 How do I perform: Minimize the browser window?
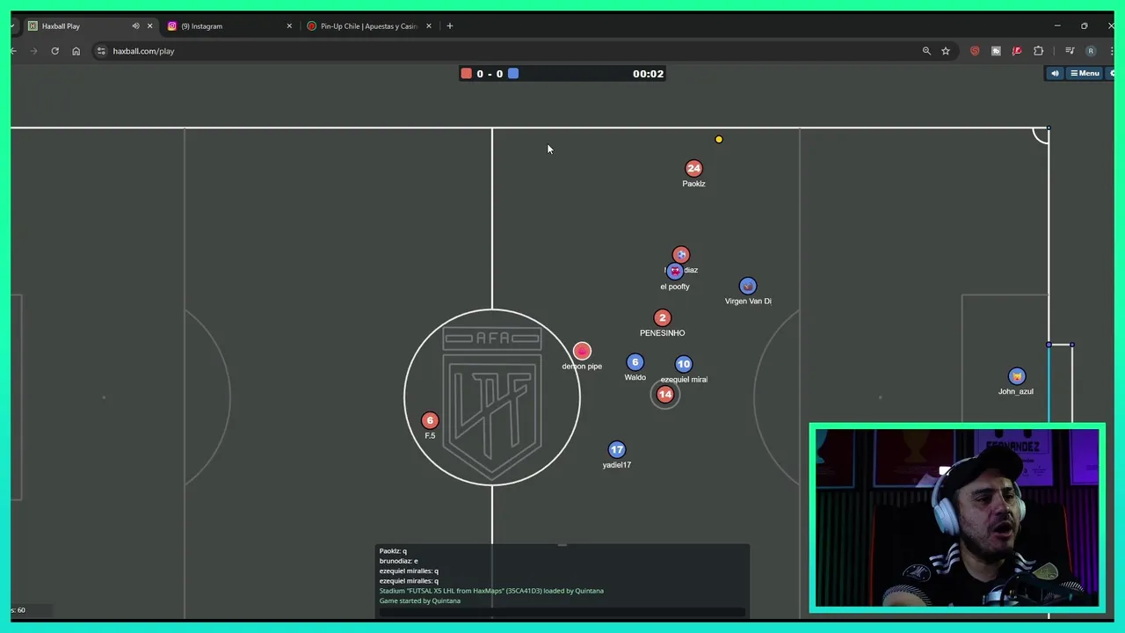1057,26
